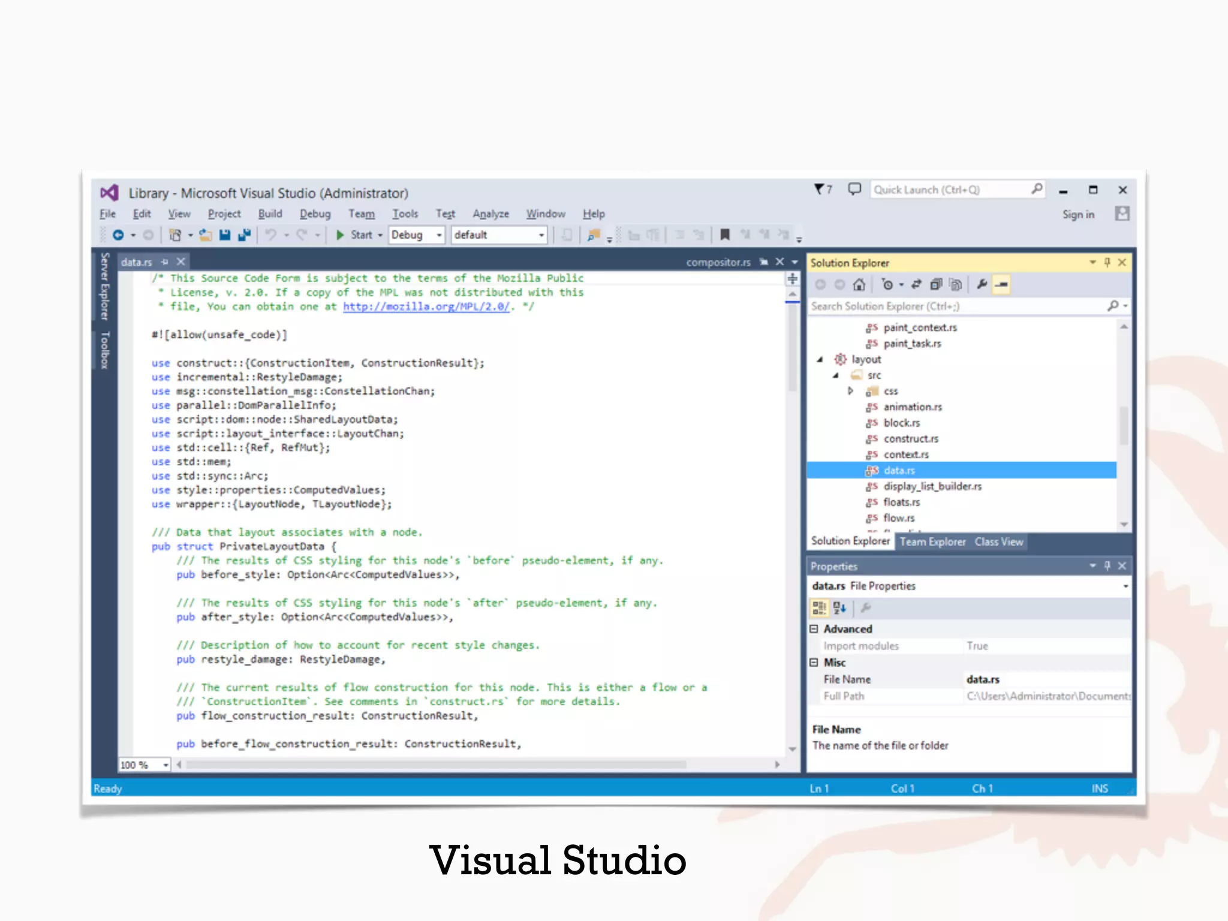Collapse the src folder node
1228x921 pixels.
[x=835, y=375]
